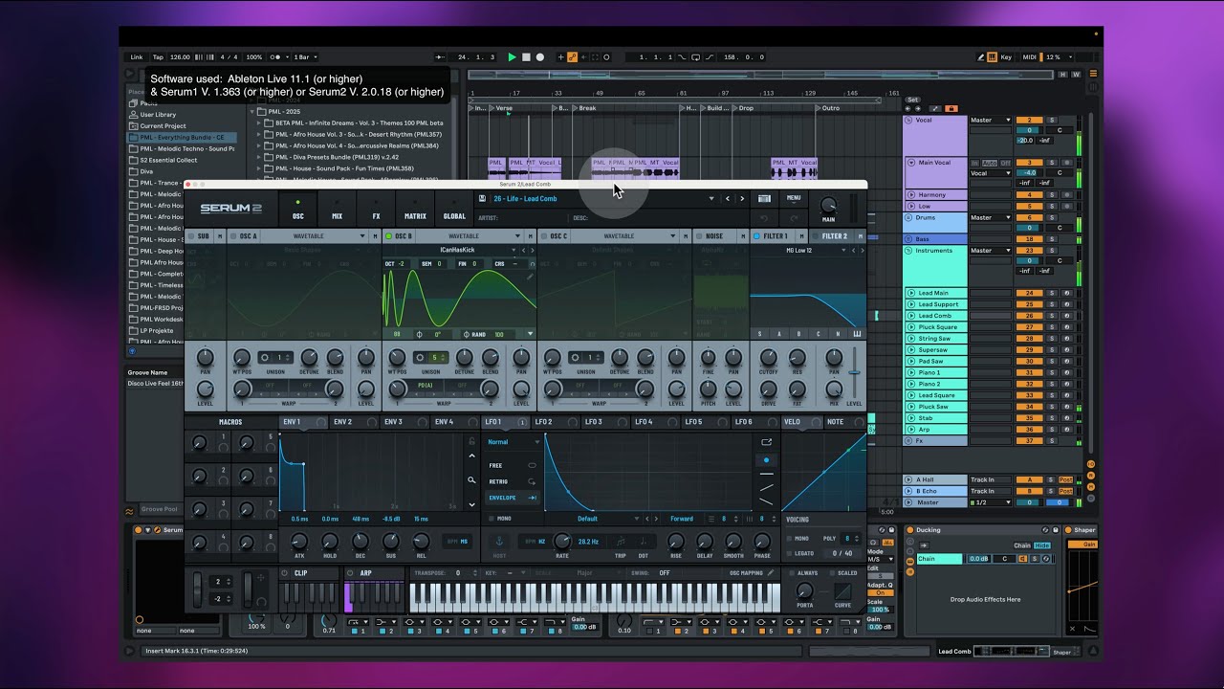
Task: Check the LFO Mono checkbox
Action: click(492, 519)
